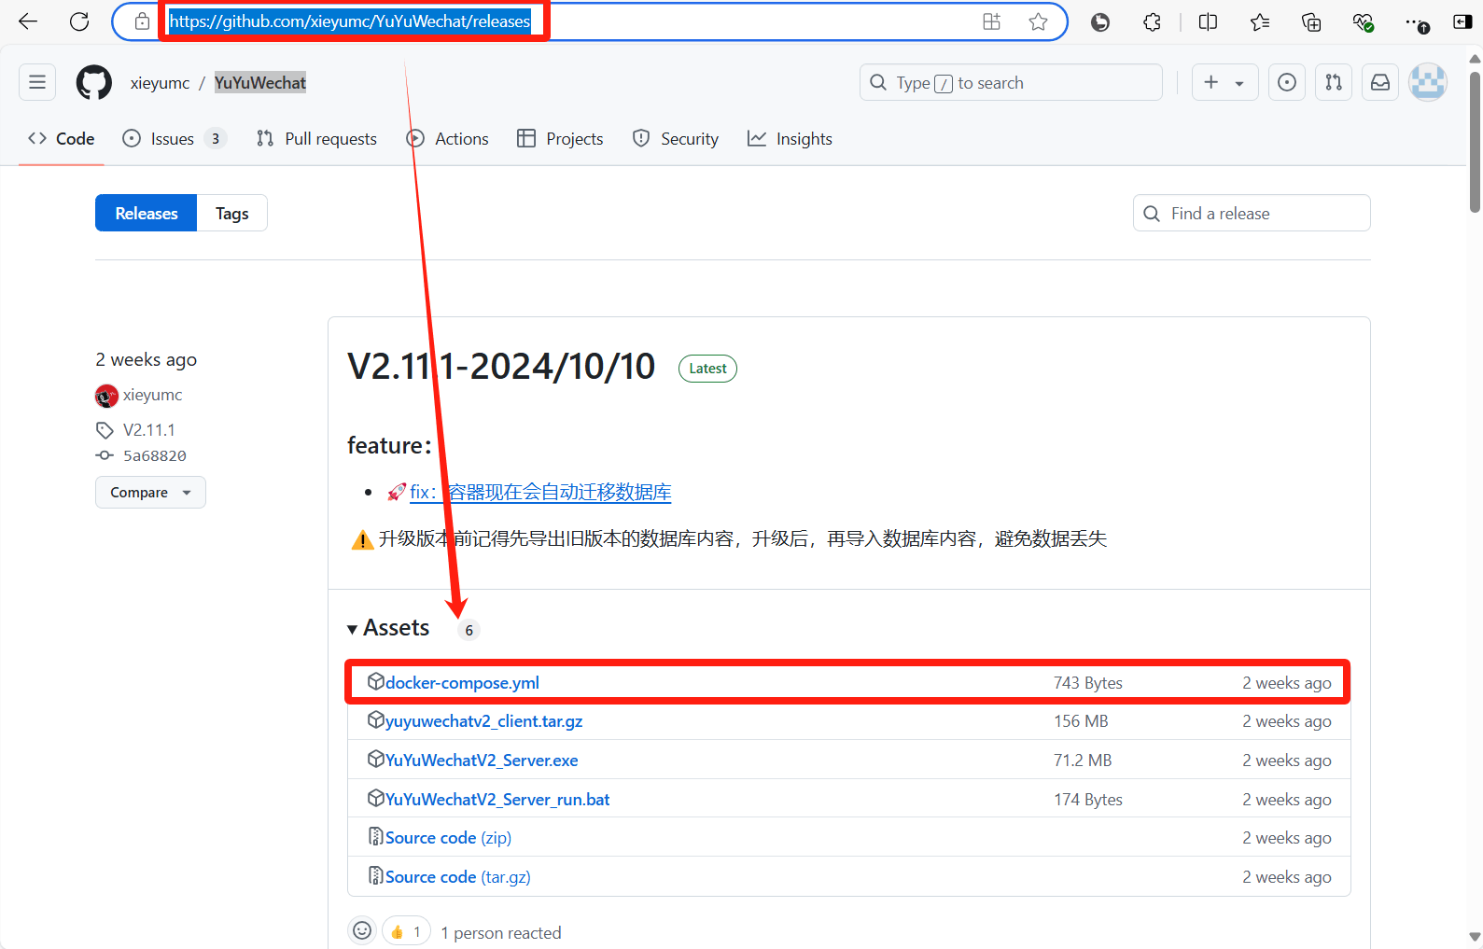The height and width of the screenshot is (949, 1483).
Task: Open the Security tab
Action: (x=676, y=138)
